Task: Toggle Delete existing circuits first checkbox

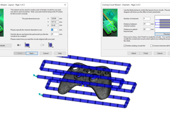Action: point(125,46)
